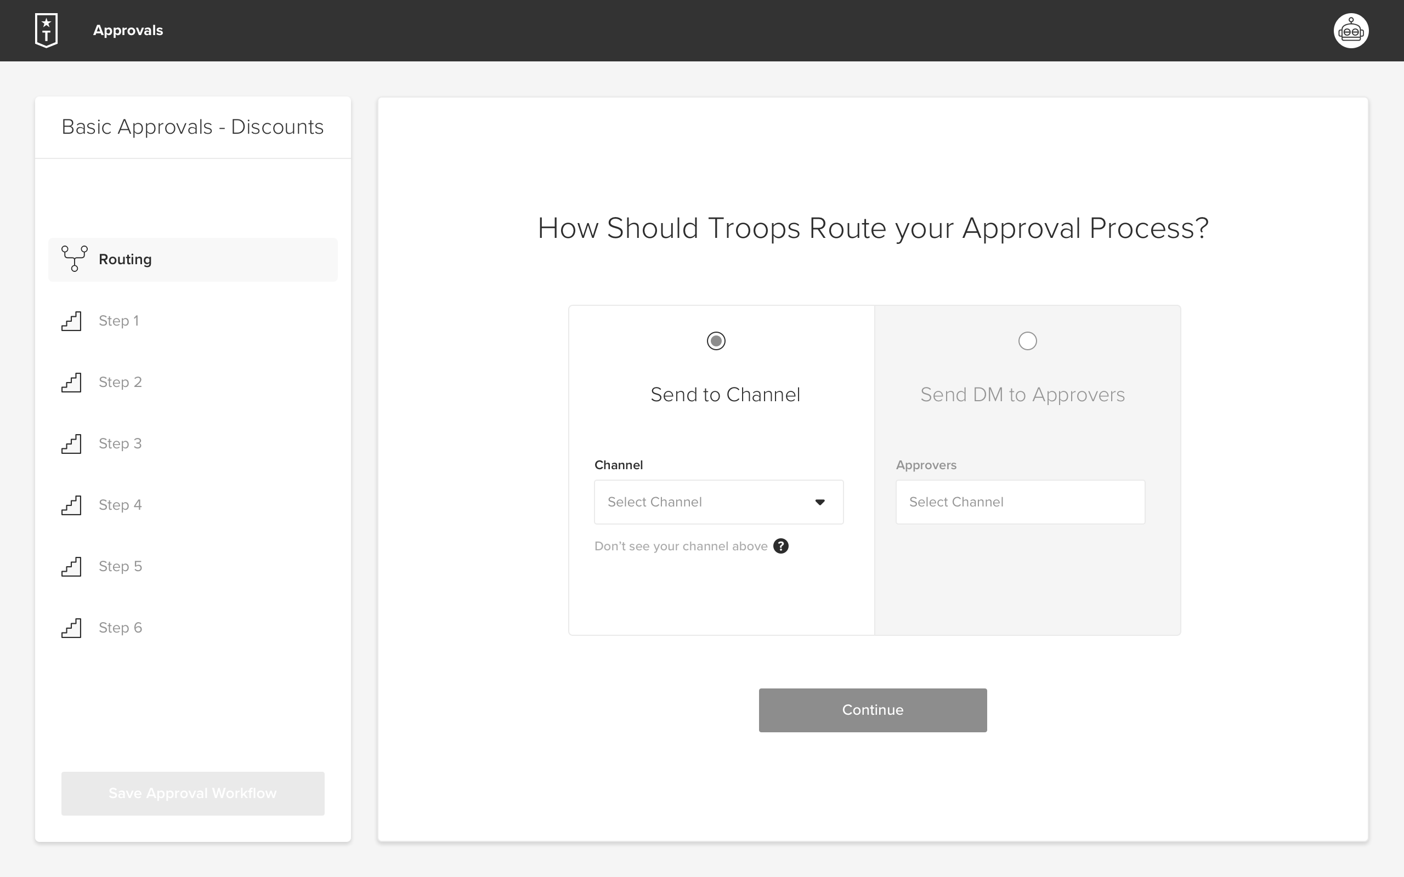The image size is (1404, 877).
Task: Click the stairs icon beside Step 6
Action: tap(71, 628)
